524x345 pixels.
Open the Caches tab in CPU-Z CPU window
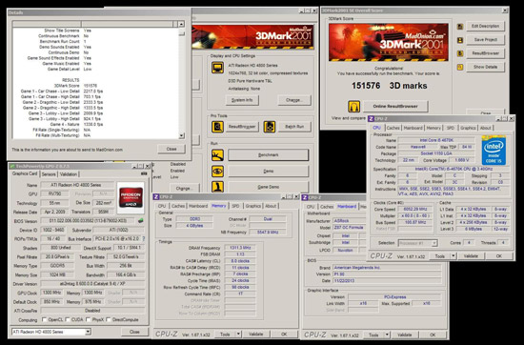tap(393, 128)
